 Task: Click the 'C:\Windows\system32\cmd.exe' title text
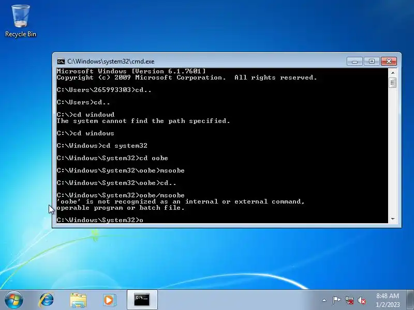coord(111,61)
